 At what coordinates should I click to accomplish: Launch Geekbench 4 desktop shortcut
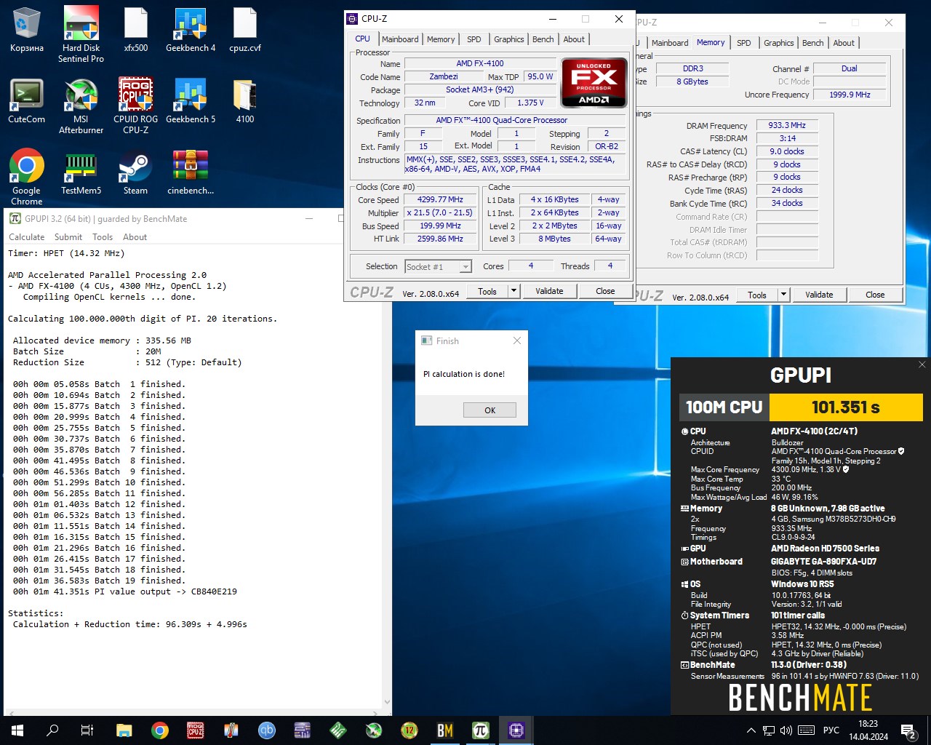click(191, 31)
